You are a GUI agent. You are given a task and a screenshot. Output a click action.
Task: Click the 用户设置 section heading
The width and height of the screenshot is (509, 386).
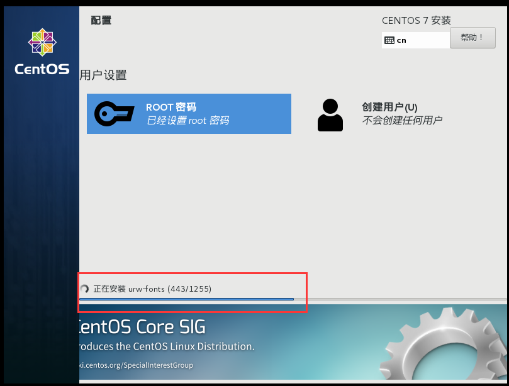103,75
